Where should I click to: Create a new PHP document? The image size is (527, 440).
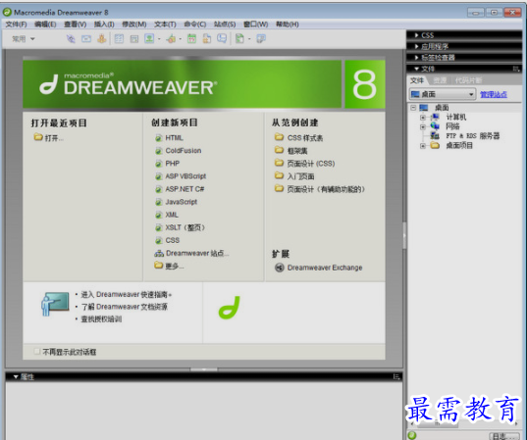point(173,164)
